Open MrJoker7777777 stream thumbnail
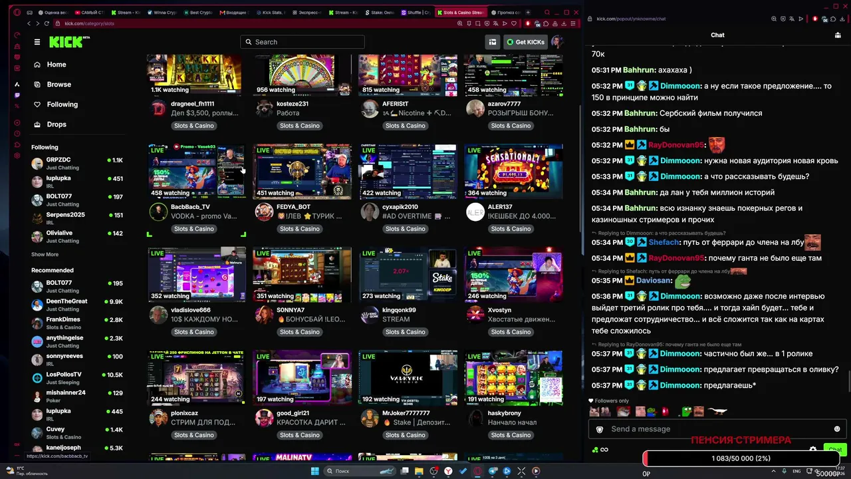851x479 pixels. point(408,377)
